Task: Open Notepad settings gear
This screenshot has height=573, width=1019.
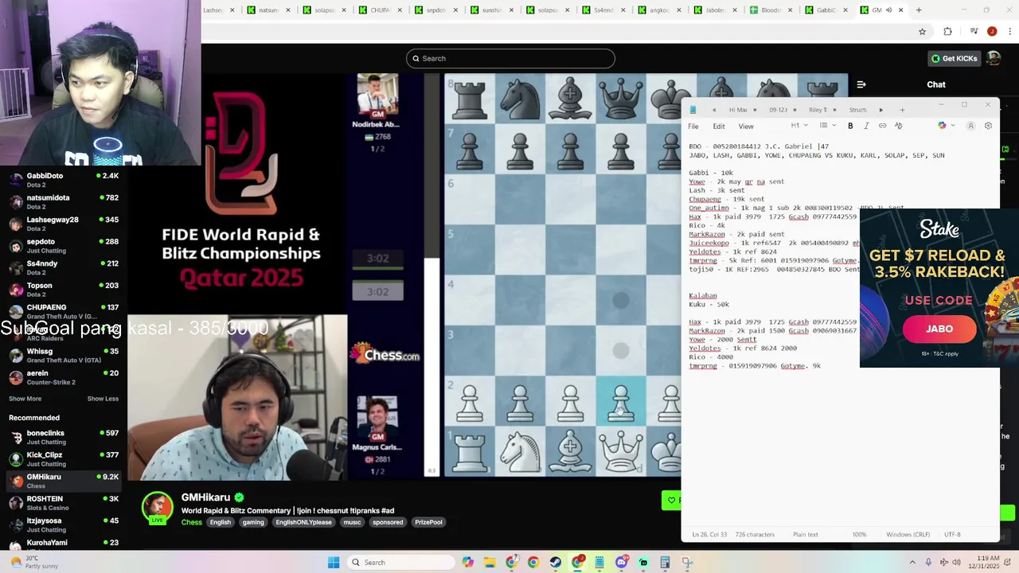Action: (x=988, y=126)
